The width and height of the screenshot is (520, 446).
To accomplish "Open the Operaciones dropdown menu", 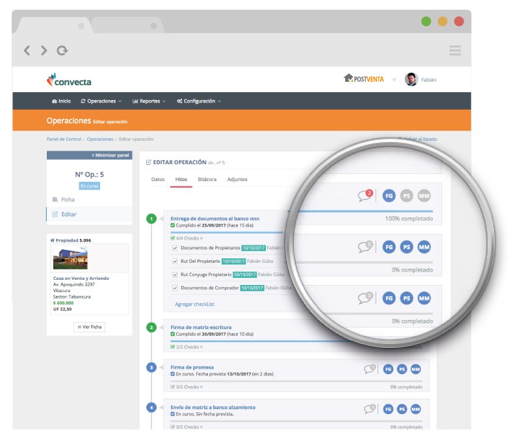I will tap(101, 101).
